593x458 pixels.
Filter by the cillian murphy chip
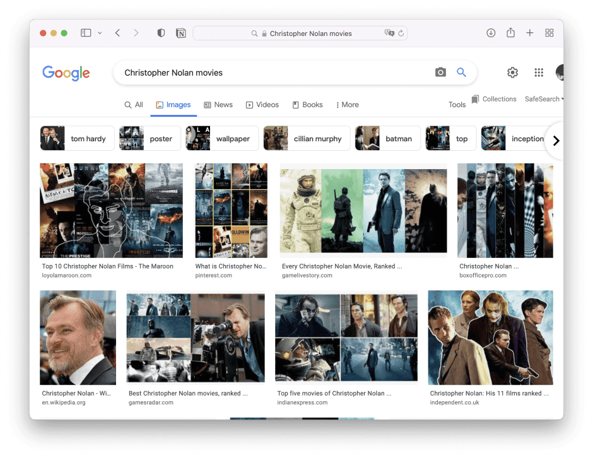pyautogui.click(x=307, y=138)
